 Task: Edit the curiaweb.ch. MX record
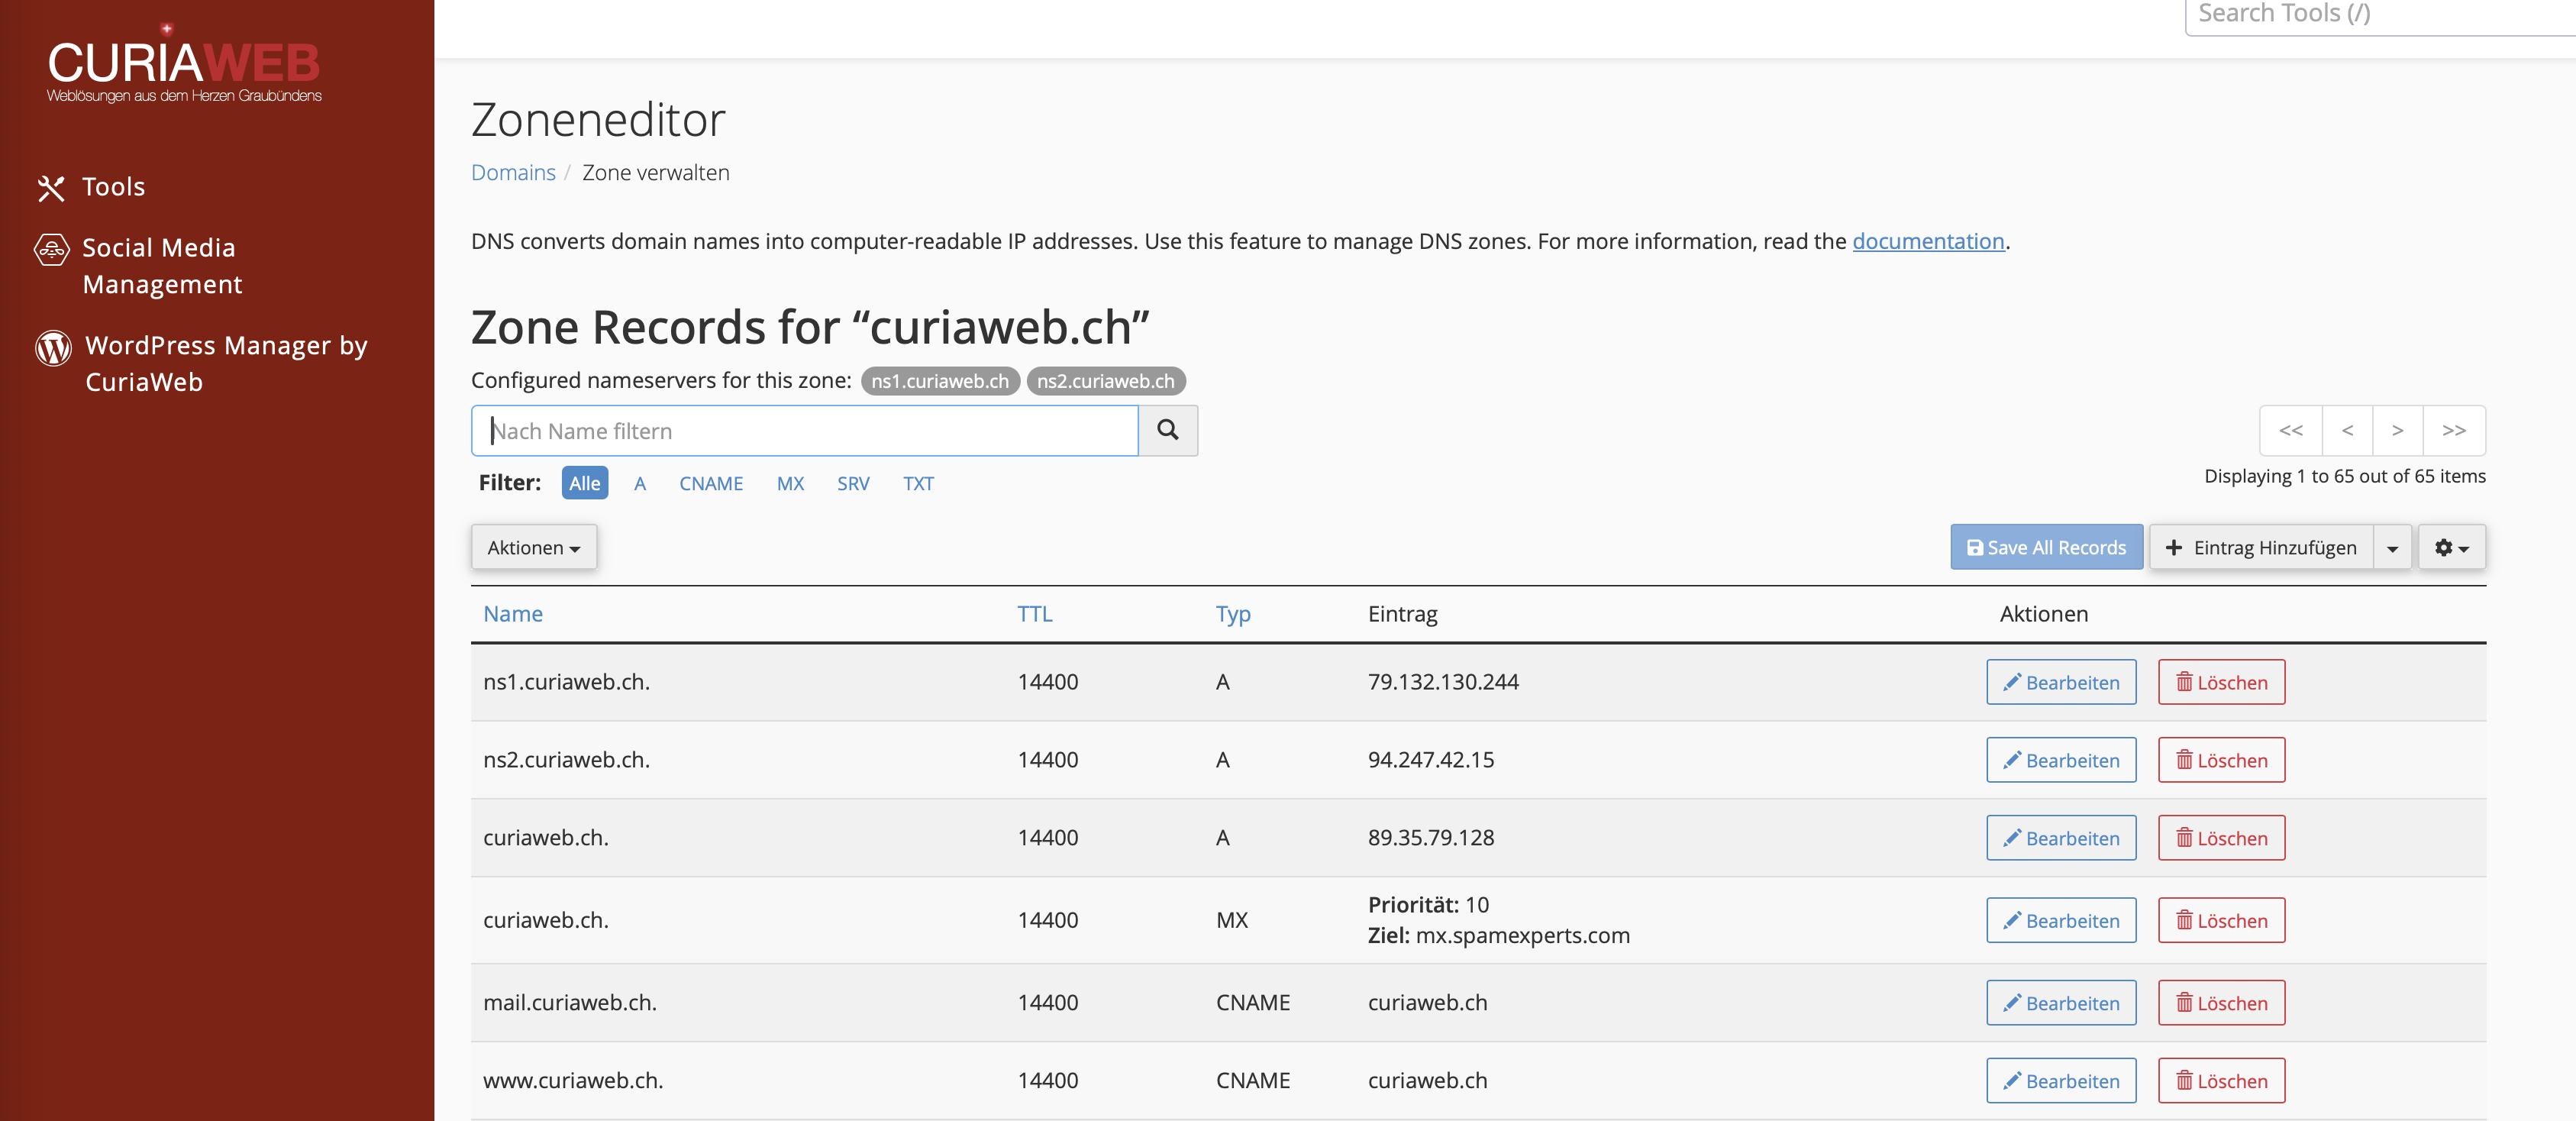point(2061,920)
